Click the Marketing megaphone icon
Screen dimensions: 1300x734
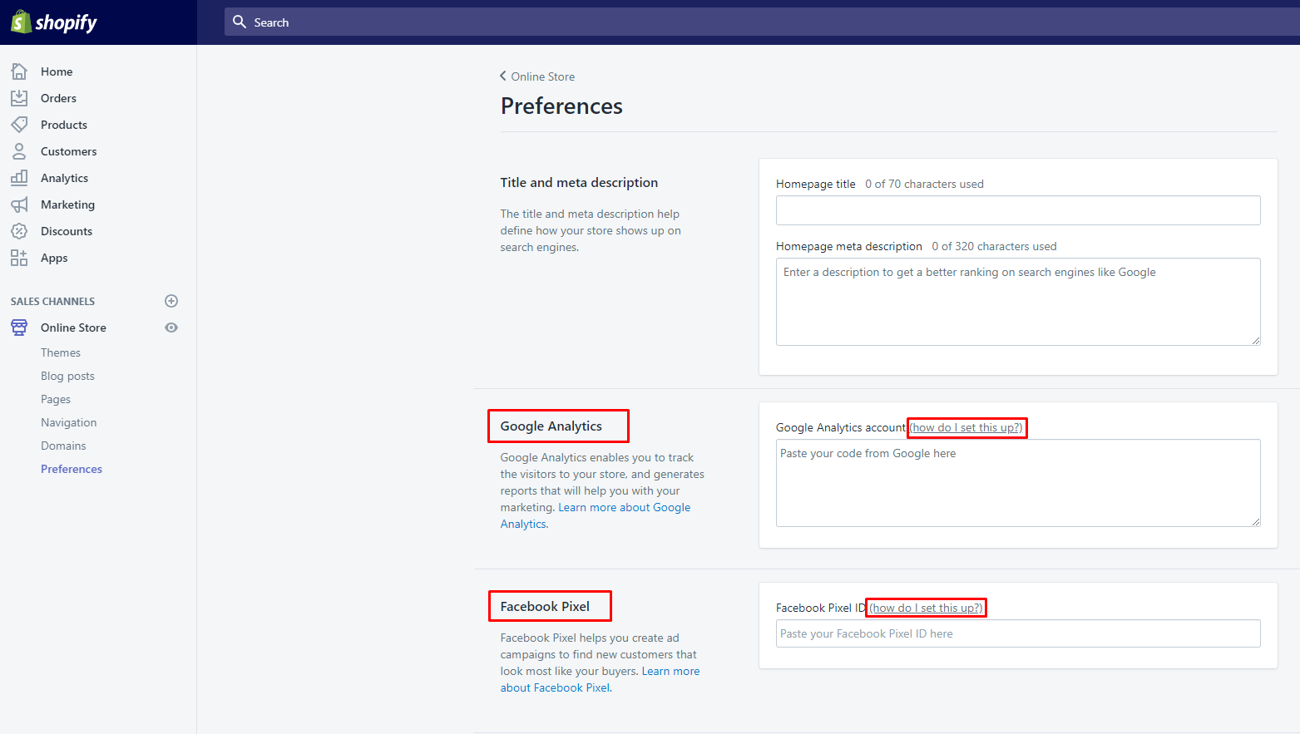pos(19,204)
